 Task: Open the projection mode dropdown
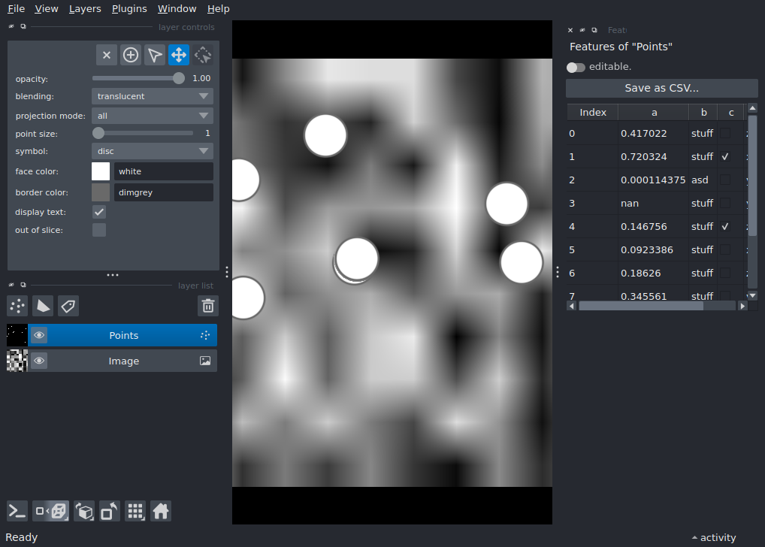coord(152,115)
